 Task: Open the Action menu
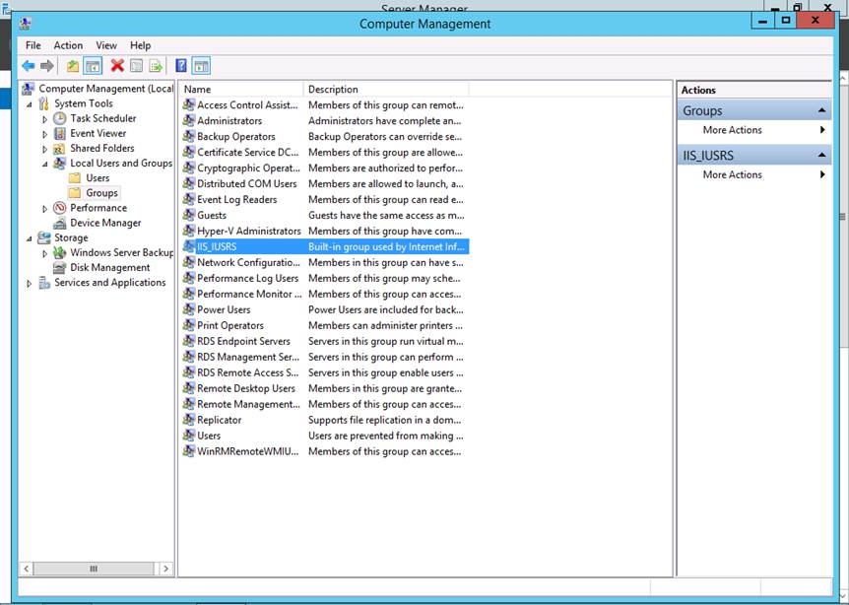pos(68,45)
